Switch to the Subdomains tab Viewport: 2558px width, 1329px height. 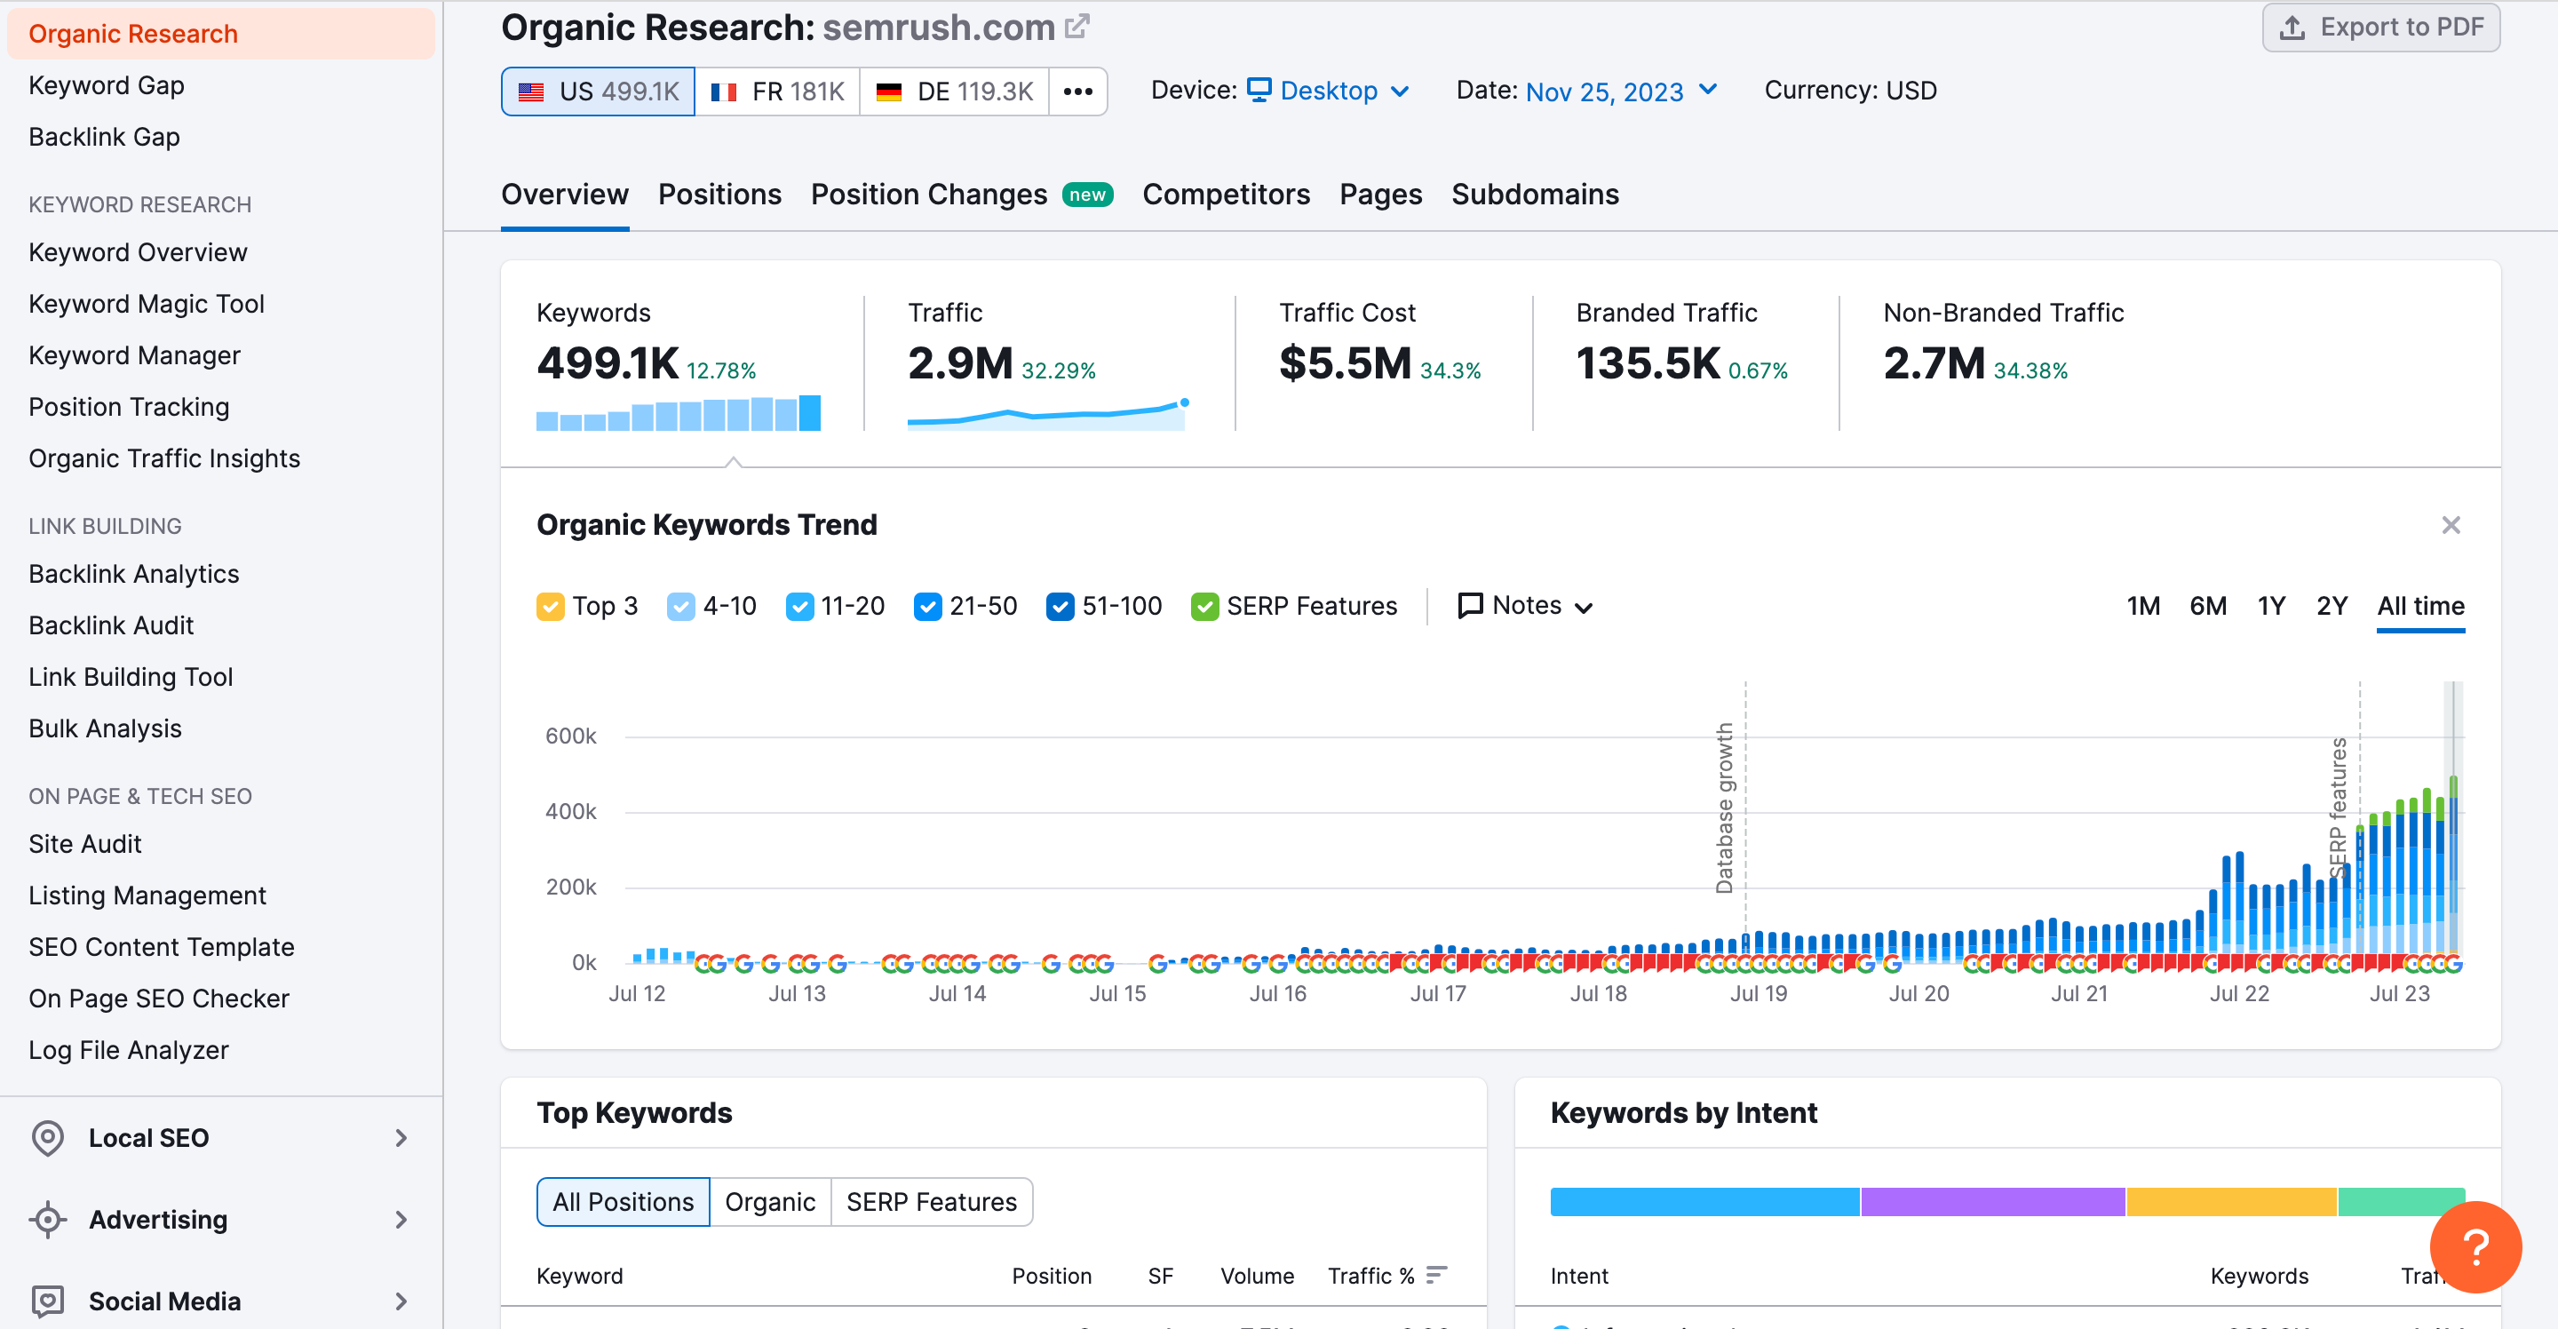(x=1534, y=195)
